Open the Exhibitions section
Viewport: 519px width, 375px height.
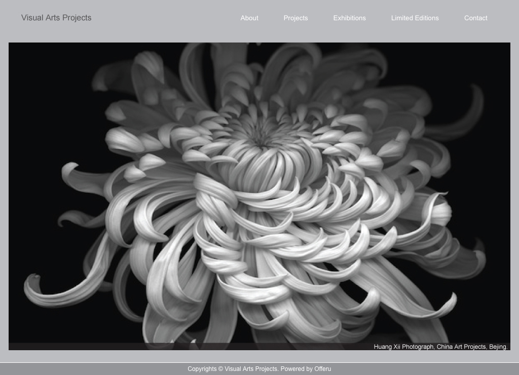(x=349, y=18)
